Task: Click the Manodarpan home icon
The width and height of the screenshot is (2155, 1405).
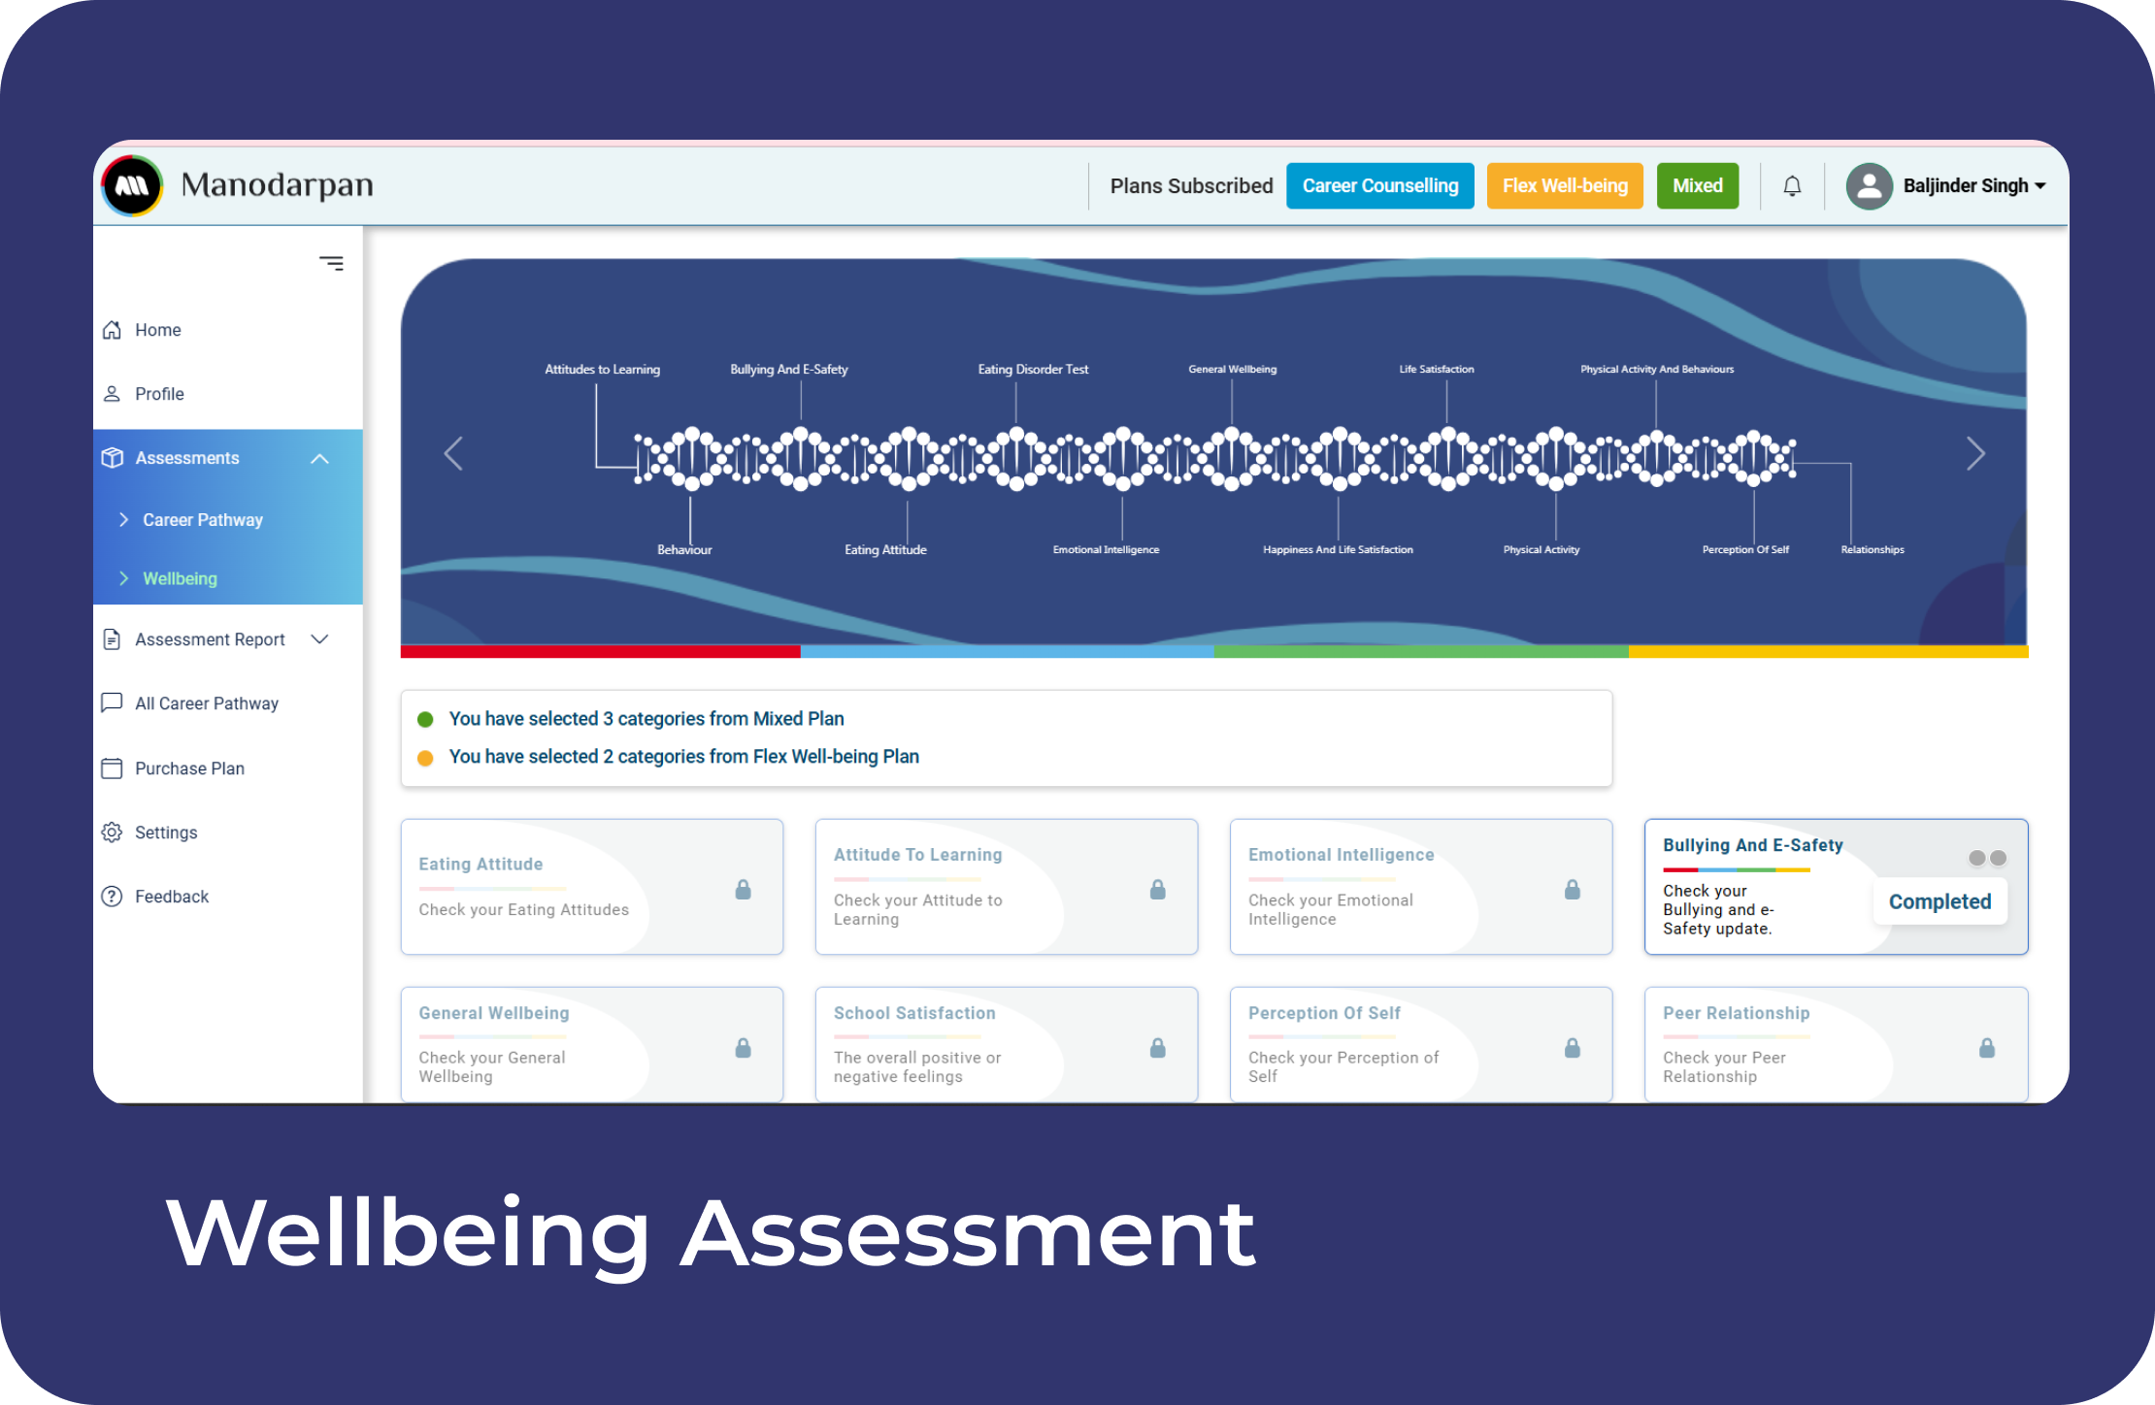Action: click(134, 183)
